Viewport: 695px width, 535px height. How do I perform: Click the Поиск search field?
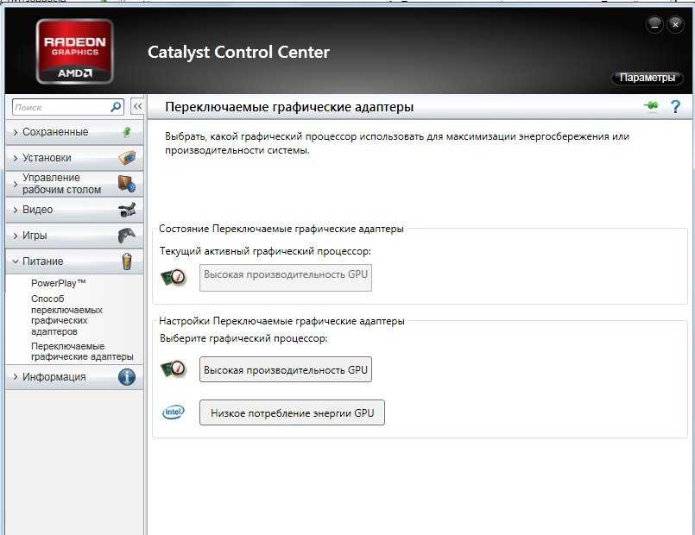60,107
